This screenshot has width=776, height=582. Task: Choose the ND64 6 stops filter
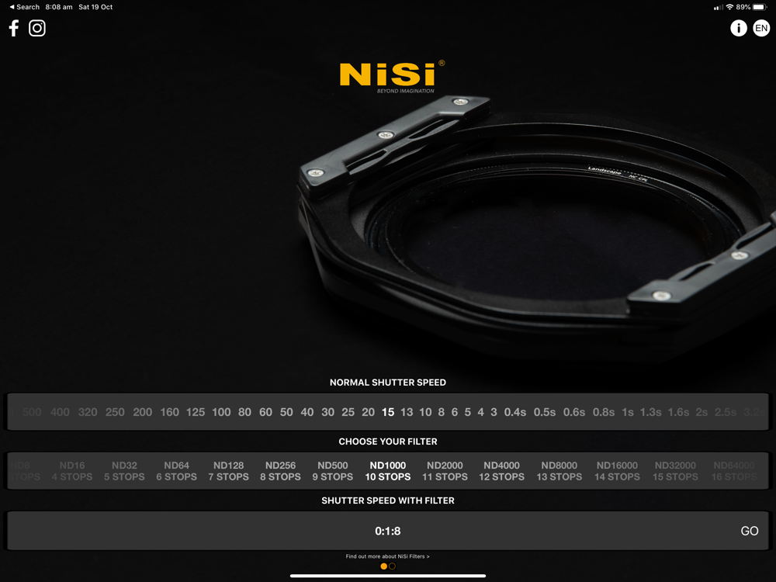(176, 471)
